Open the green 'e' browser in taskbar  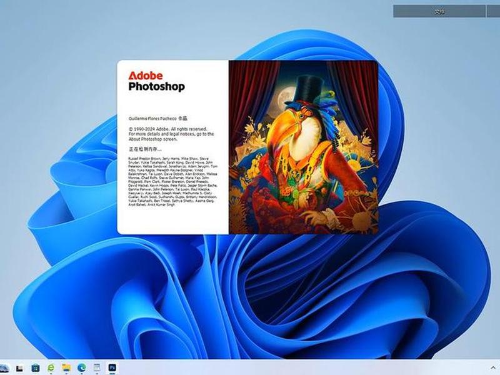[51, 367]
